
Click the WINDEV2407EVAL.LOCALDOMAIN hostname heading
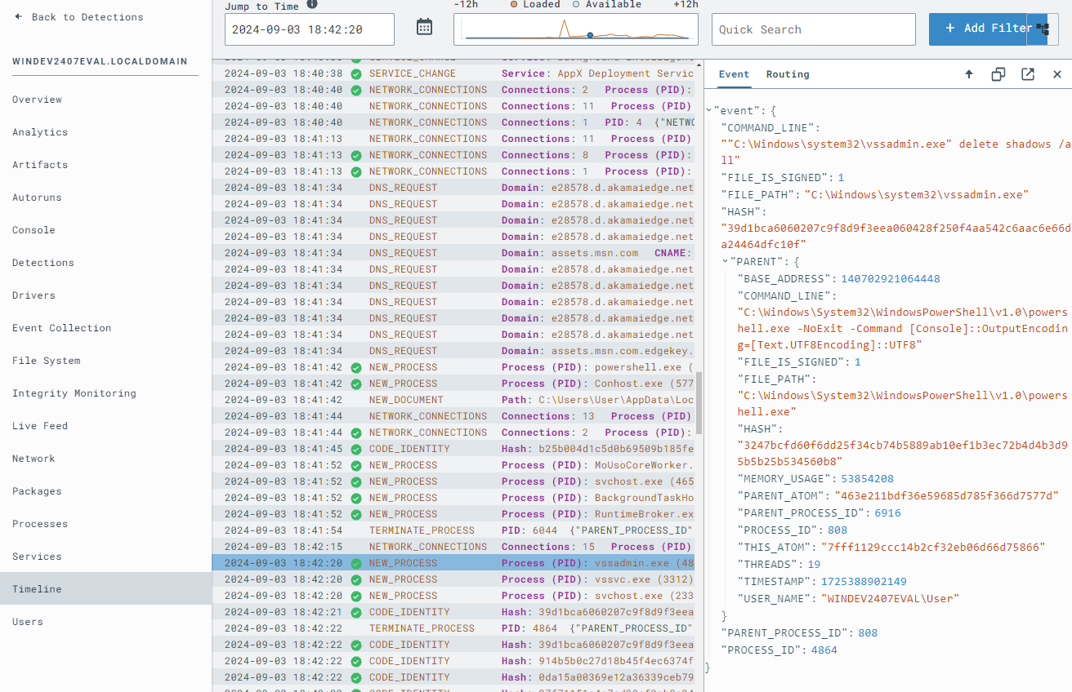(100, 61)
